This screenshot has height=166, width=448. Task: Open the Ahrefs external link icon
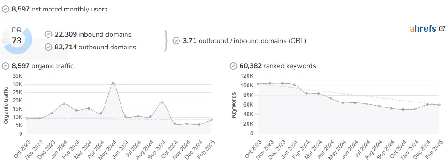(442, 28)
